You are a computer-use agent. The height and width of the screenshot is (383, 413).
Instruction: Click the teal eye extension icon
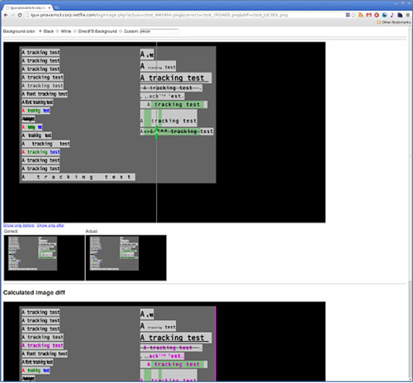(384, 15)
